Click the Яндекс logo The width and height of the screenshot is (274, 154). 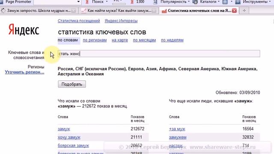click(24, 30)
